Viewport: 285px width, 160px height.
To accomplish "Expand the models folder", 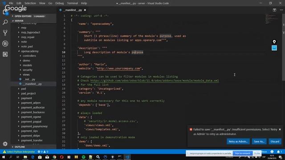I will pos(27,65).
